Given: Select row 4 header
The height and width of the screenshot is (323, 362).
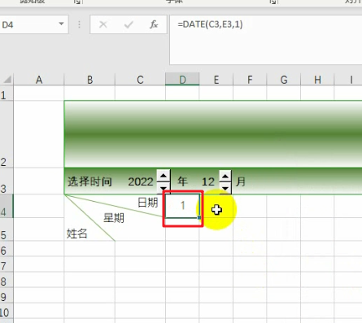Looking at the screenshot, I should coord(7,206).
